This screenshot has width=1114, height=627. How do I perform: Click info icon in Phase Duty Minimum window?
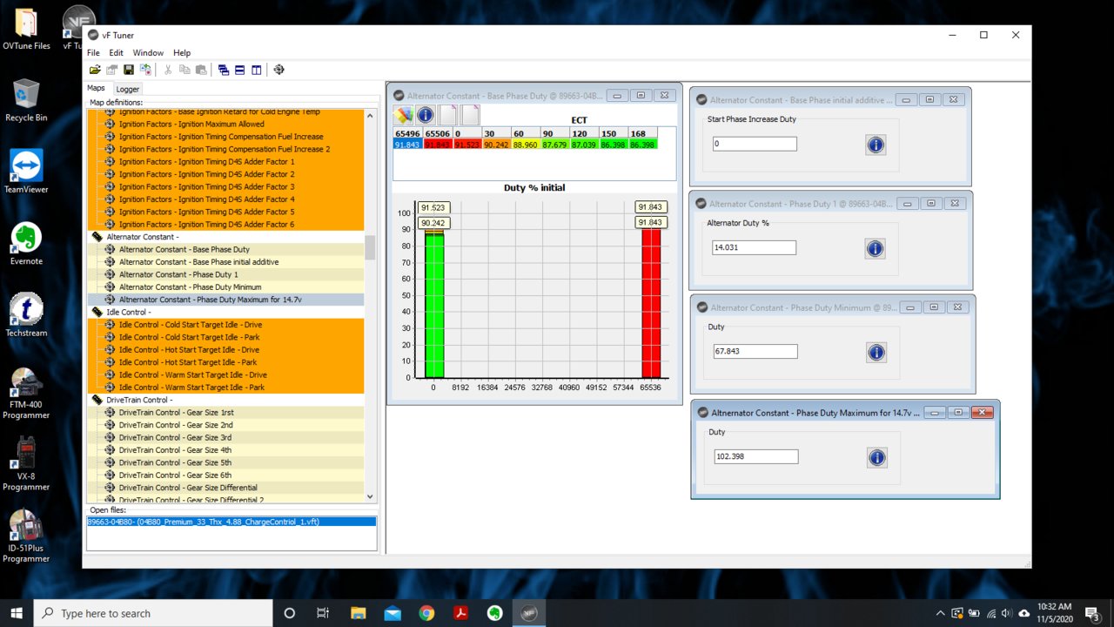pyautogui.click(x=876, y=352)
